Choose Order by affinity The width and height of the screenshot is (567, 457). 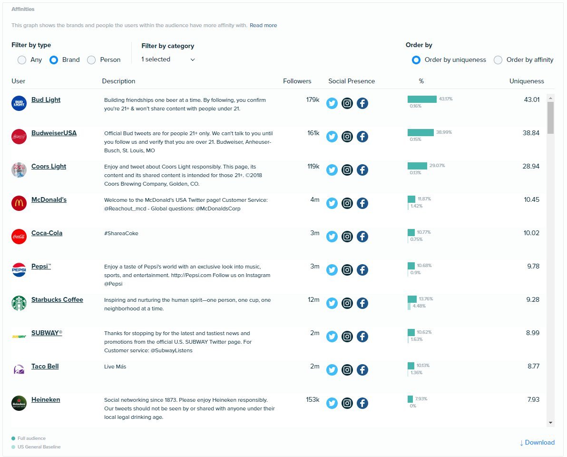[x=498, y=60]
